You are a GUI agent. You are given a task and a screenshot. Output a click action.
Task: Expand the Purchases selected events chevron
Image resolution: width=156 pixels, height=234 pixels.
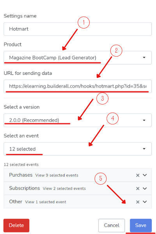[x=145, y=175]
